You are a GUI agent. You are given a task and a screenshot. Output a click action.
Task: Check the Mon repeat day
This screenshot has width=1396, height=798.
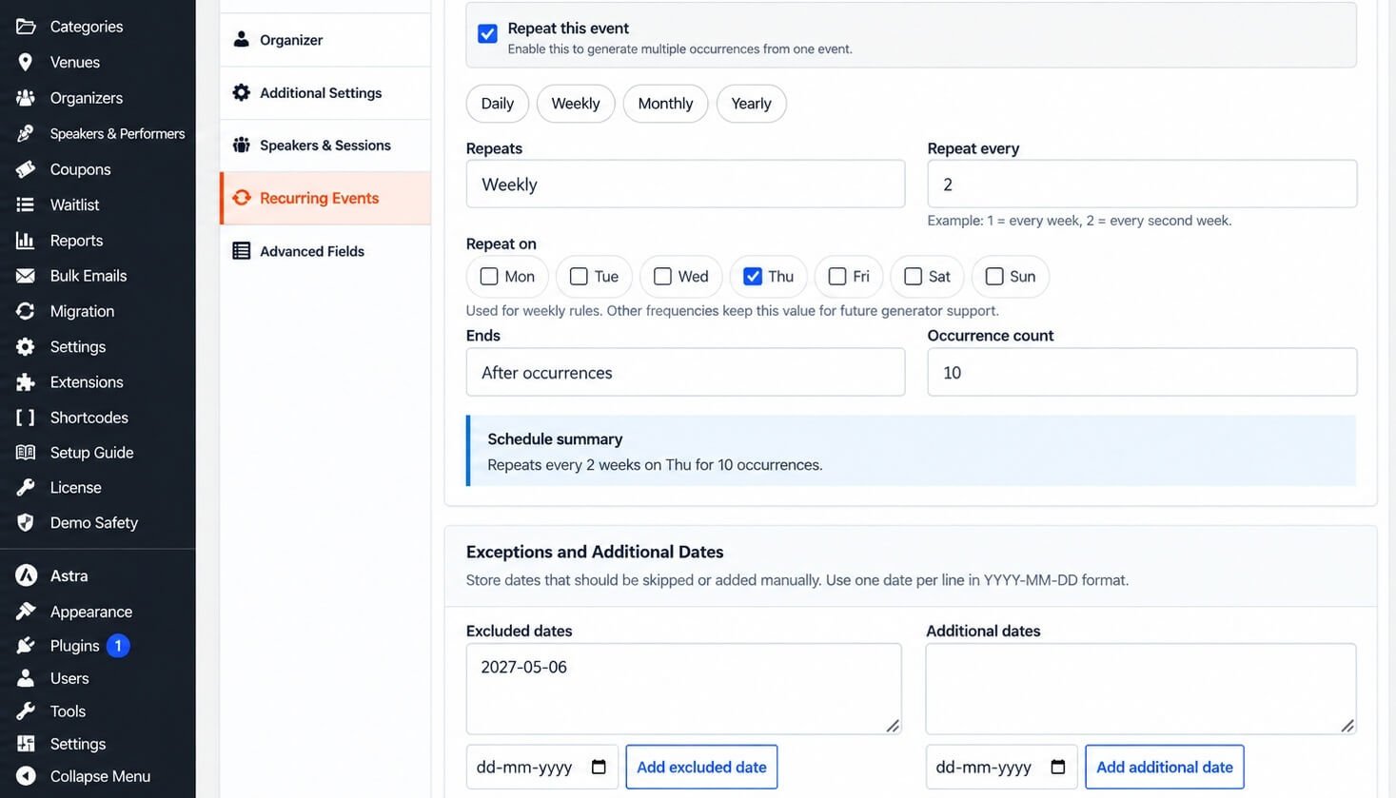tap(489, 277)
